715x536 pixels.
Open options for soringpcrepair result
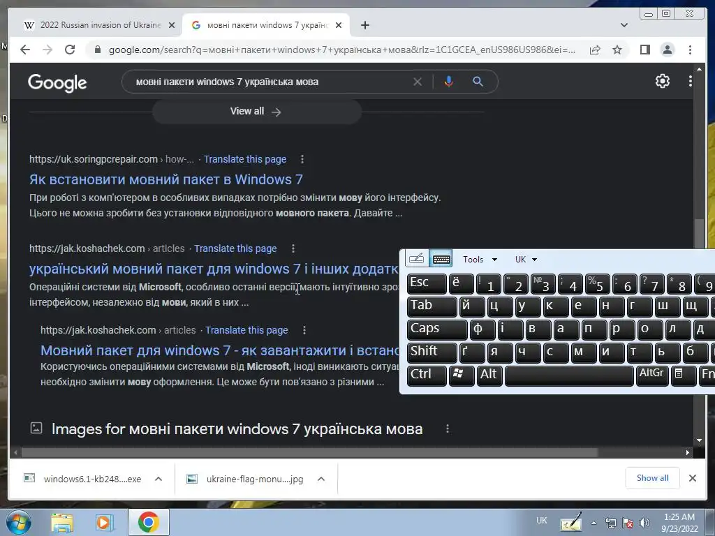click(x=302, y=159)
